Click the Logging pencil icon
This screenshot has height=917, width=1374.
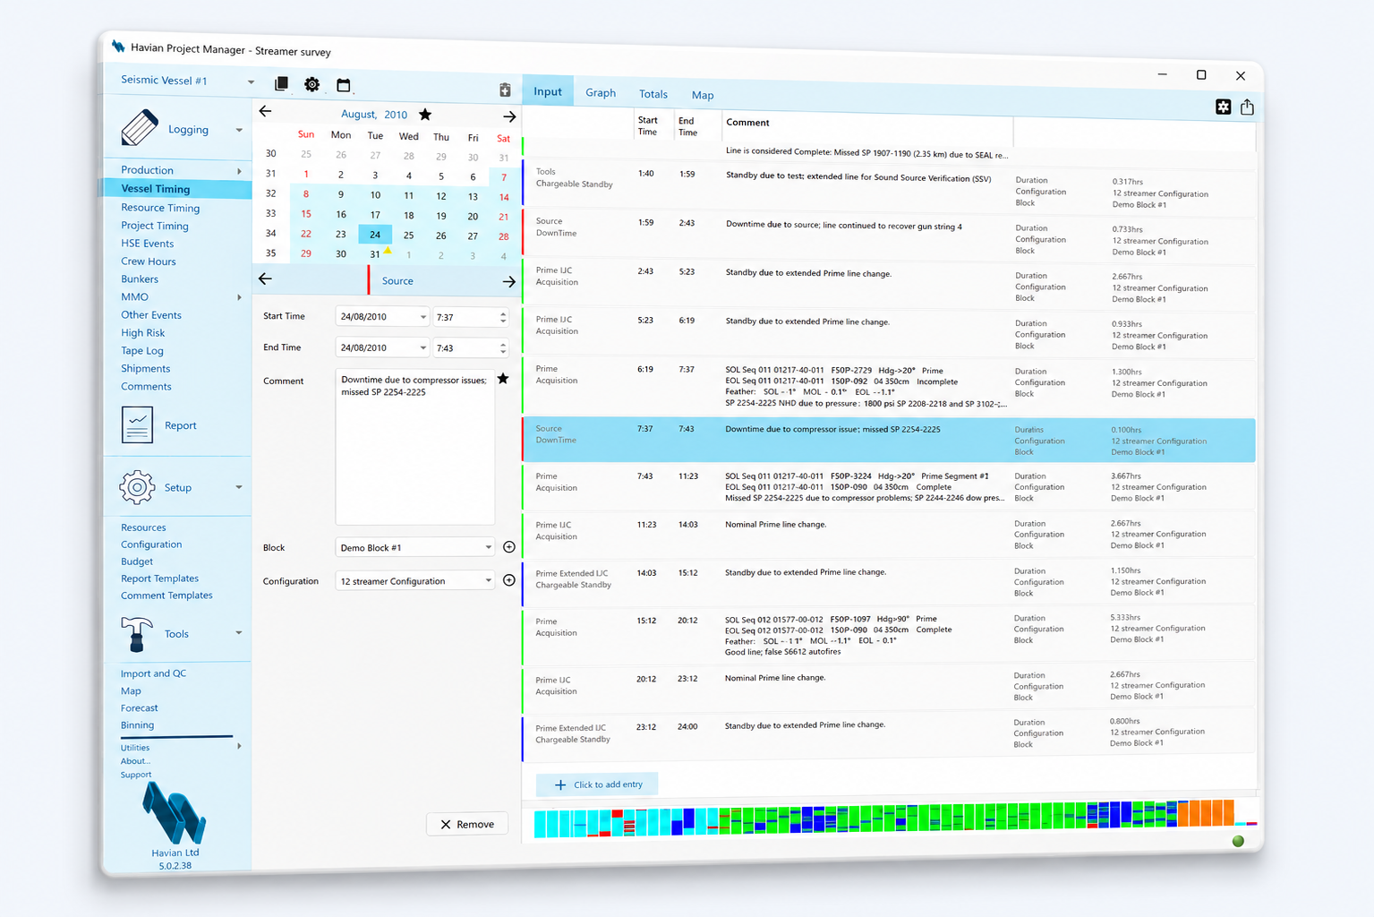(139, 128)
